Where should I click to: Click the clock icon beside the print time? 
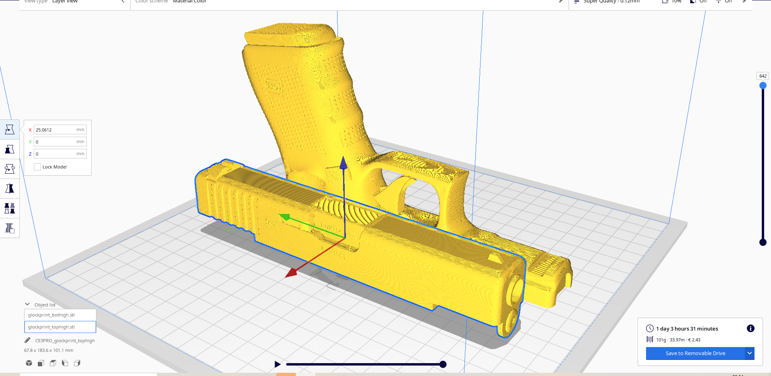point(650,328)
